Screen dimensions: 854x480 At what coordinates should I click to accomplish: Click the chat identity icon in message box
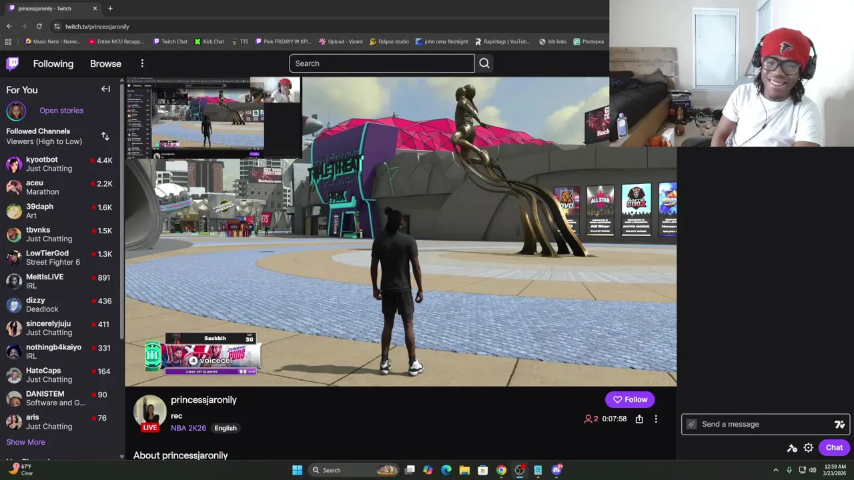point(692,424)
